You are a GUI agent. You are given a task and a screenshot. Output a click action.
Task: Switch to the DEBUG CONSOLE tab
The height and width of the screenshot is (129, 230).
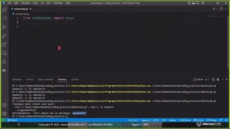pos(46,80)
